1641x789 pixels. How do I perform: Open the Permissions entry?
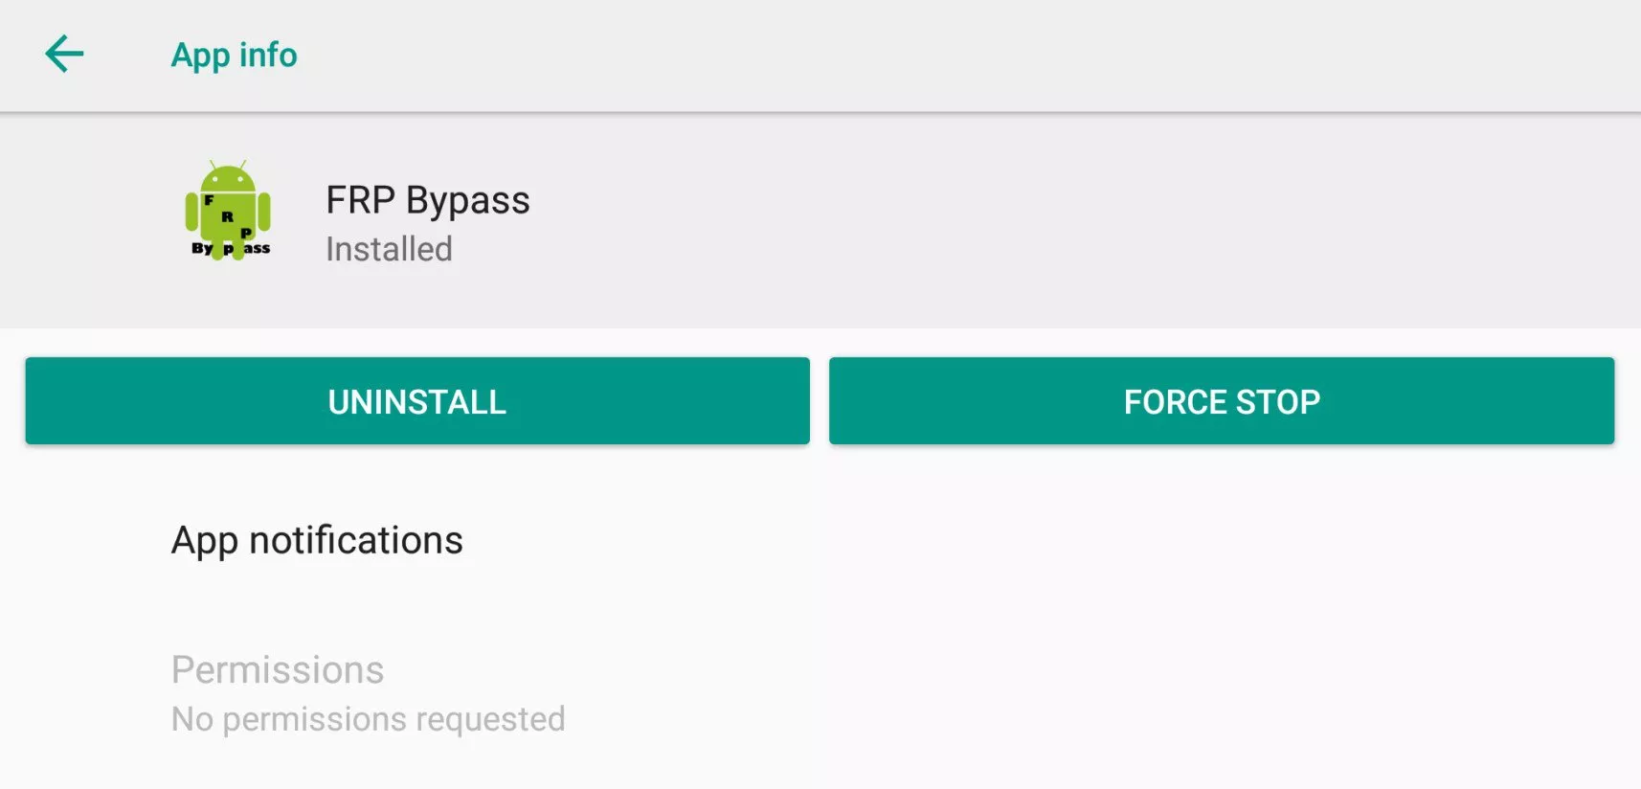click(x=820, y=694)
